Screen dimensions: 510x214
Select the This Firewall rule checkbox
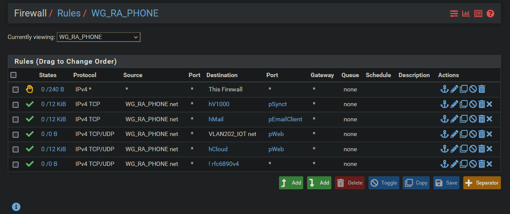click(16, 90)
